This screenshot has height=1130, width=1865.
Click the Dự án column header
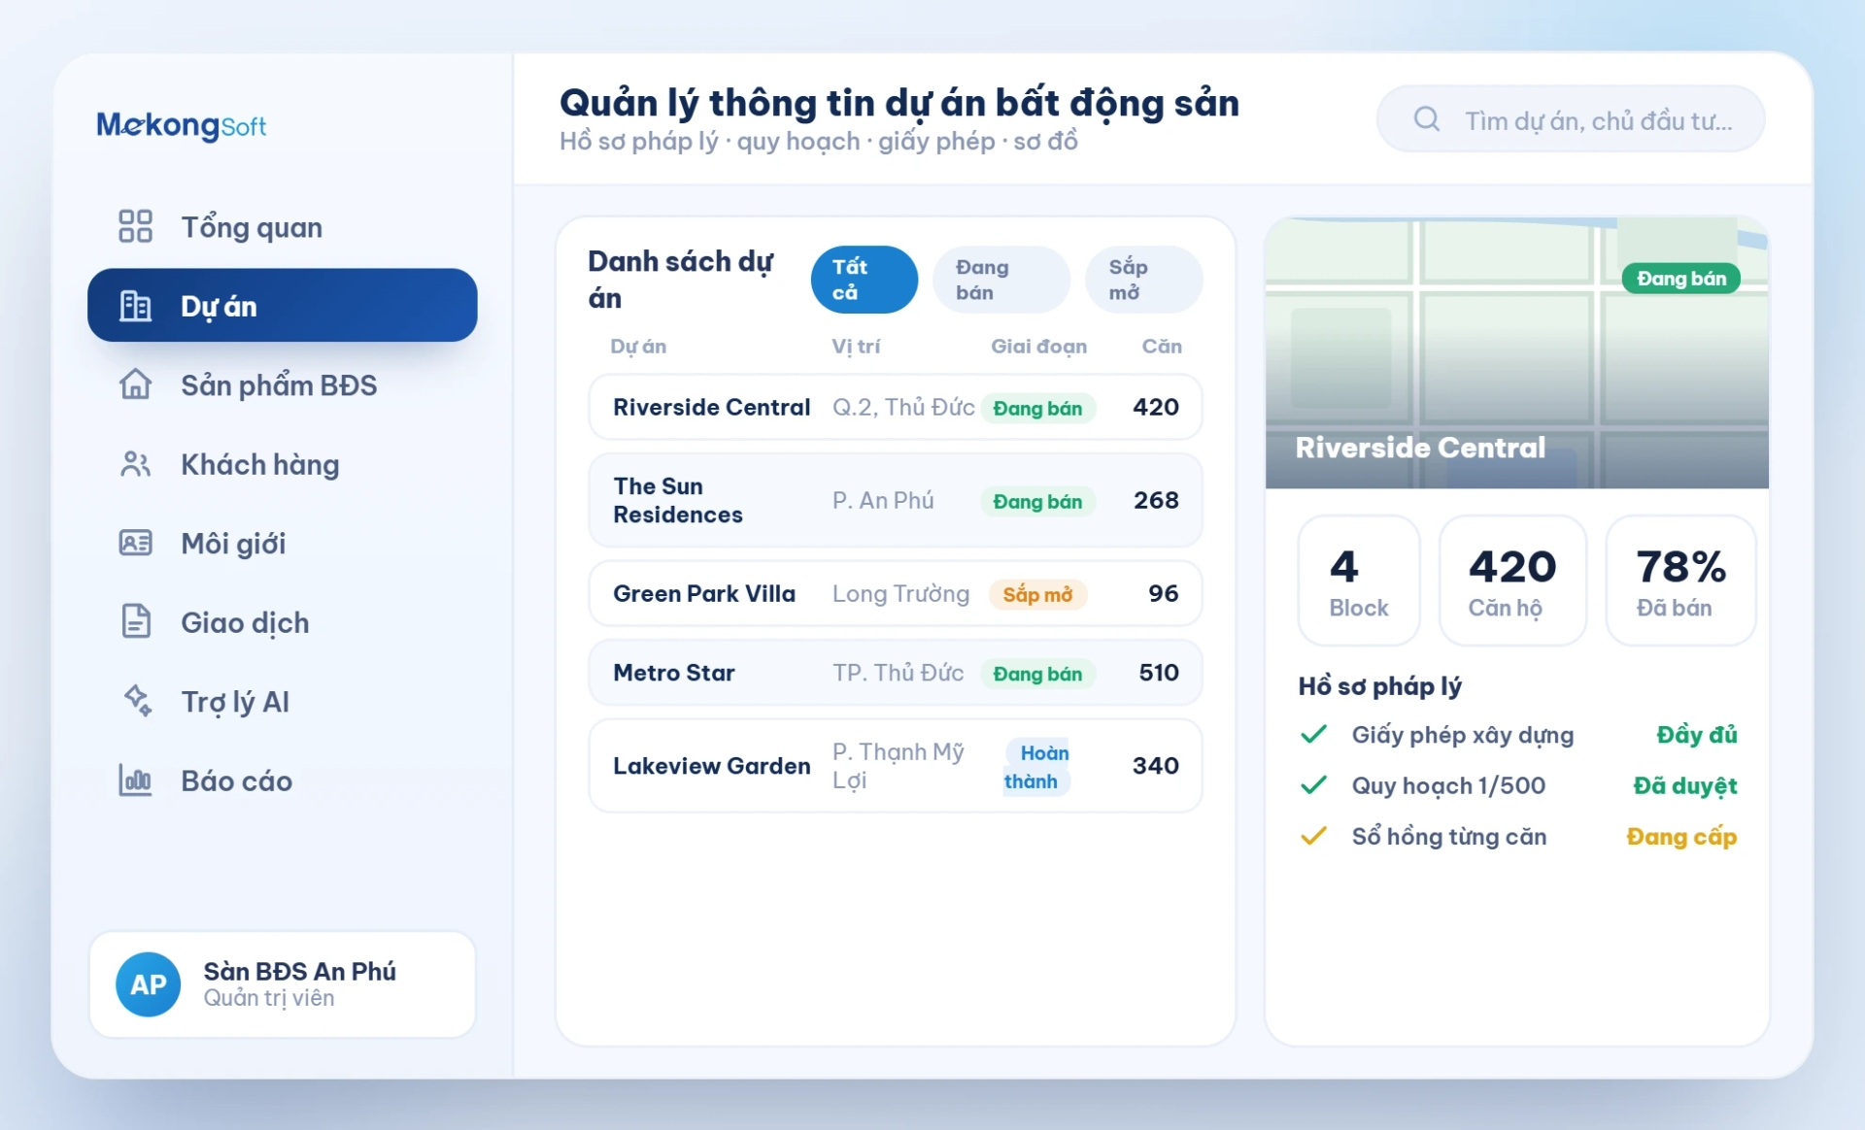tap(638, 347)
